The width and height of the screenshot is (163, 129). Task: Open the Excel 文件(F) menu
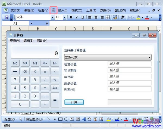15,10
